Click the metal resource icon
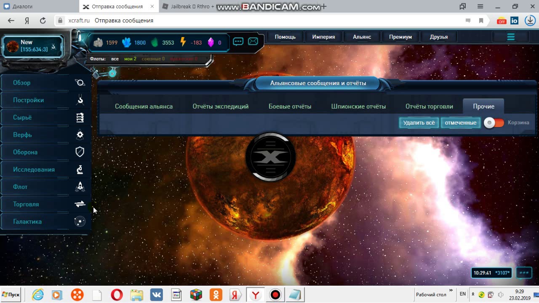This screenshot has height=303, width=539. (x=98, y=42)
